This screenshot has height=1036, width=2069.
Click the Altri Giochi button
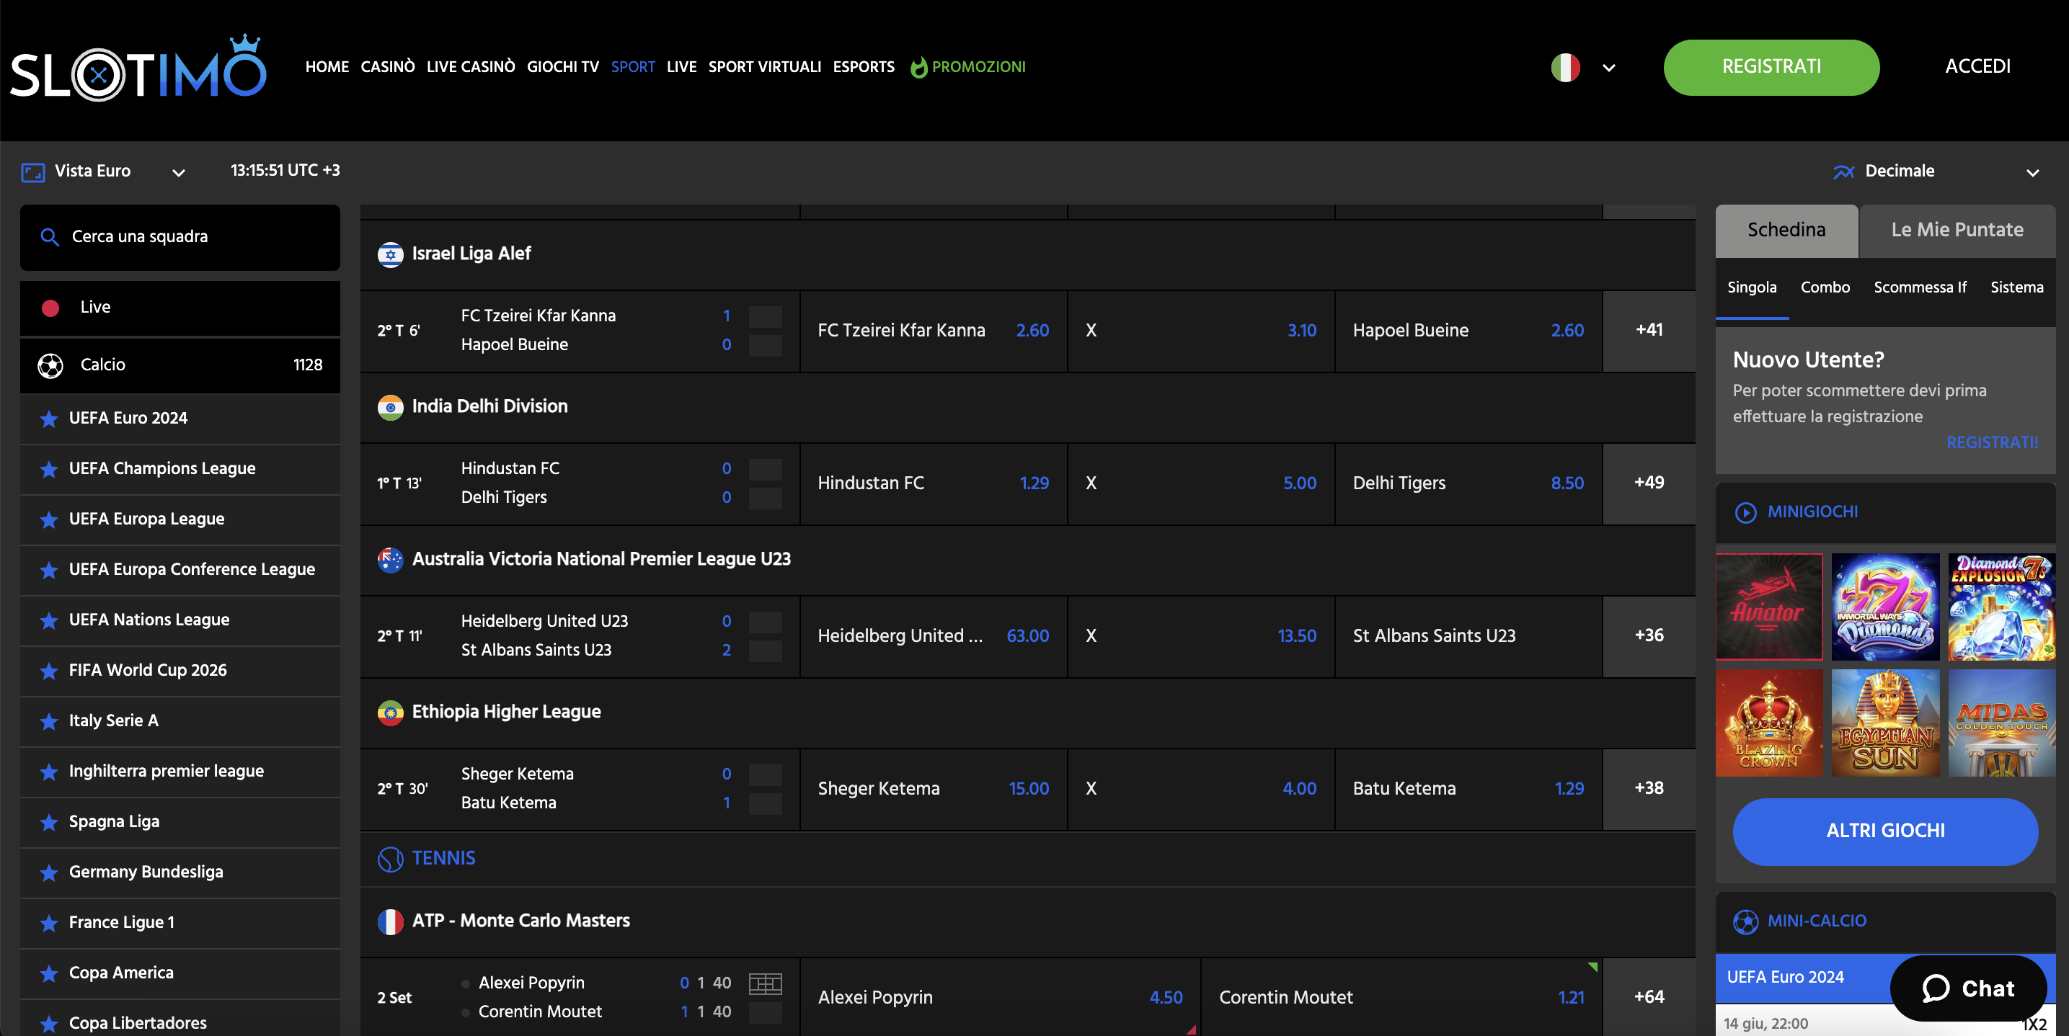click(1885, 831)
